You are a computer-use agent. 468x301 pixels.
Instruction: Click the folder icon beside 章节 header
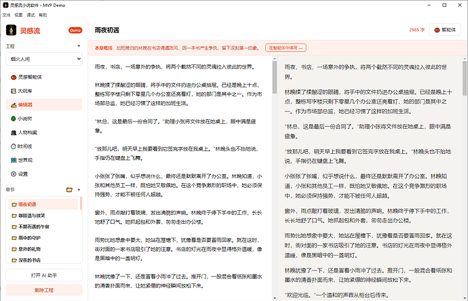click(x=69, y=190)
